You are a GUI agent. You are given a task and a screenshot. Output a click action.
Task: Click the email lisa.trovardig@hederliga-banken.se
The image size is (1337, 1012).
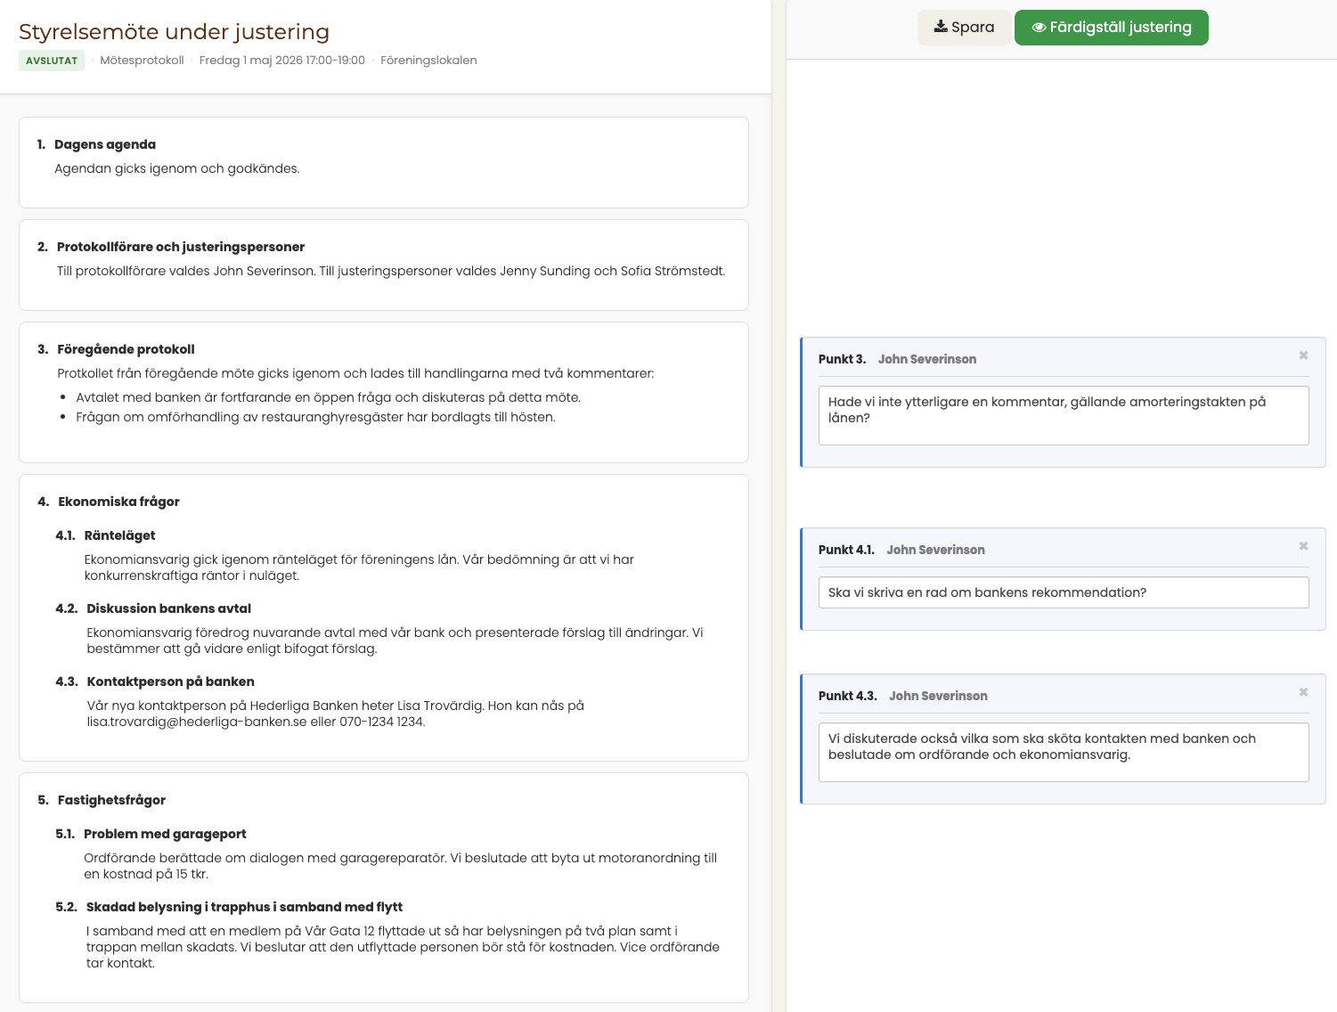point(197,722)
